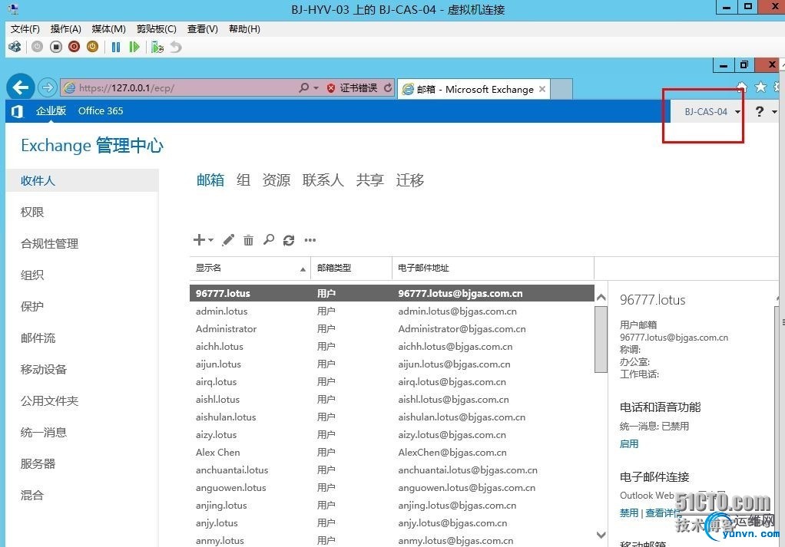Create a VM checkpoint via toolbar icon
Screen dimensions: 785x547
tap(157, 47)
